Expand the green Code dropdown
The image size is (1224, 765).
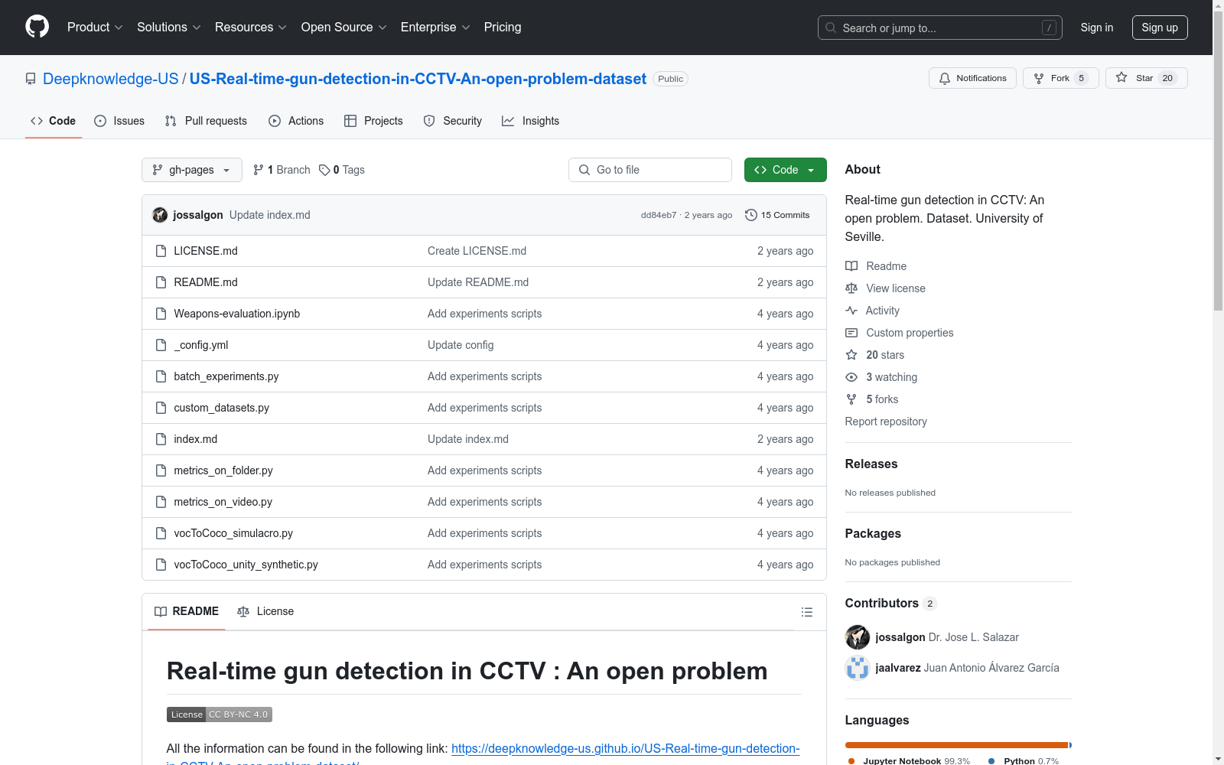[x=785, y=170]
